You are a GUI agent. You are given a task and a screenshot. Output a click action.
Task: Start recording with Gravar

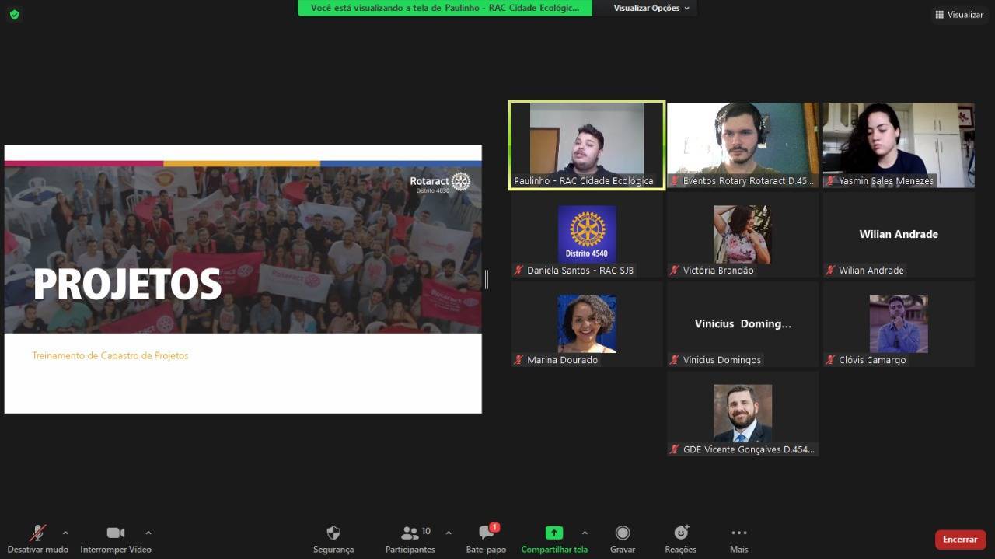(622, 539)
